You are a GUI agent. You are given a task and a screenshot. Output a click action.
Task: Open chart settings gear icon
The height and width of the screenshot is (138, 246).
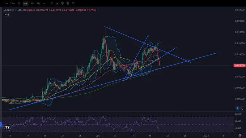pos(63,3)
